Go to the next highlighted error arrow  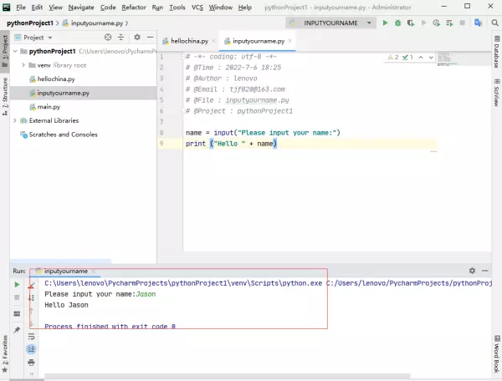point(431,57)
